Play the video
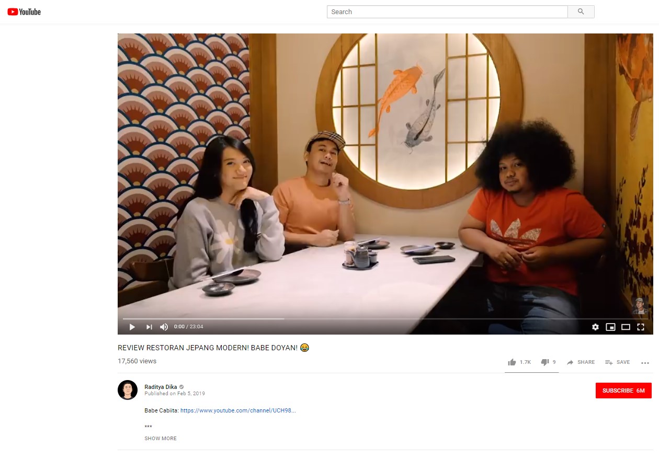The image size is (659, 459). [x=132, y=327]
